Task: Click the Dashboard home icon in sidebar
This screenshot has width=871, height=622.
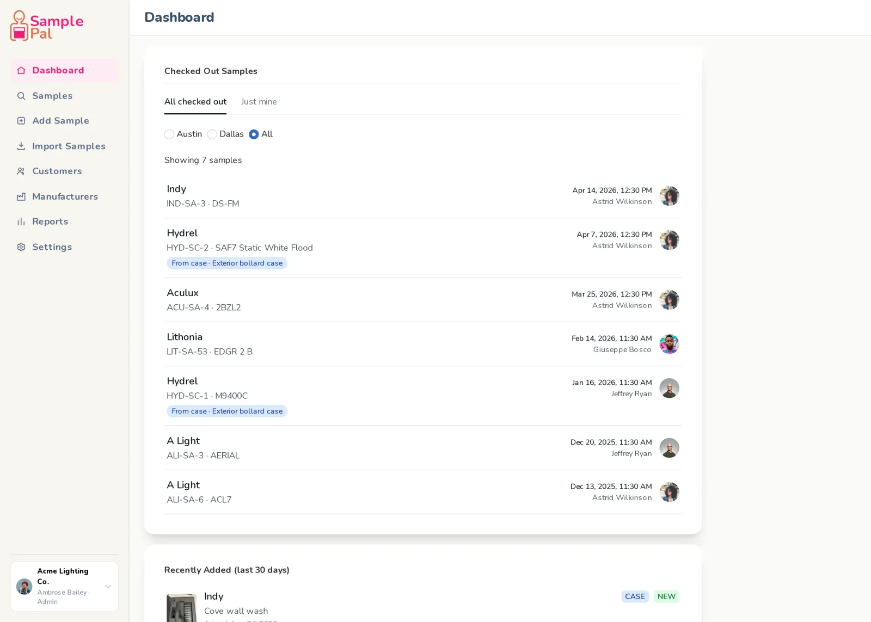Action: 21,70
